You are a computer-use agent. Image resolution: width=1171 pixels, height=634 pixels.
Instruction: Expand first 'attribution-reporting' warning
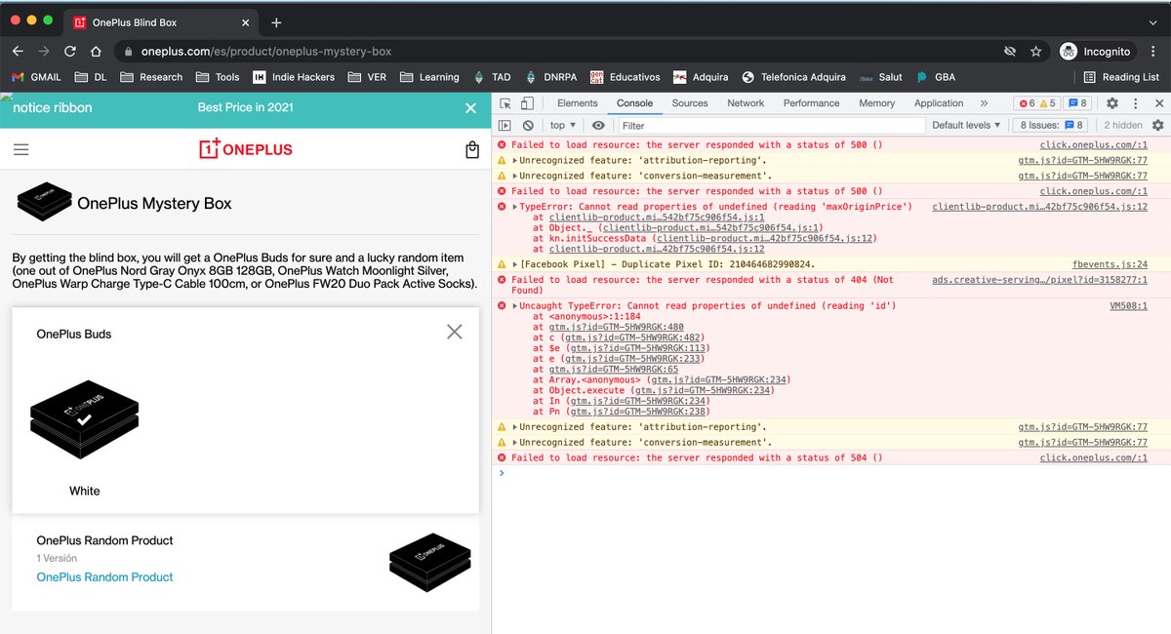(515, 160)
